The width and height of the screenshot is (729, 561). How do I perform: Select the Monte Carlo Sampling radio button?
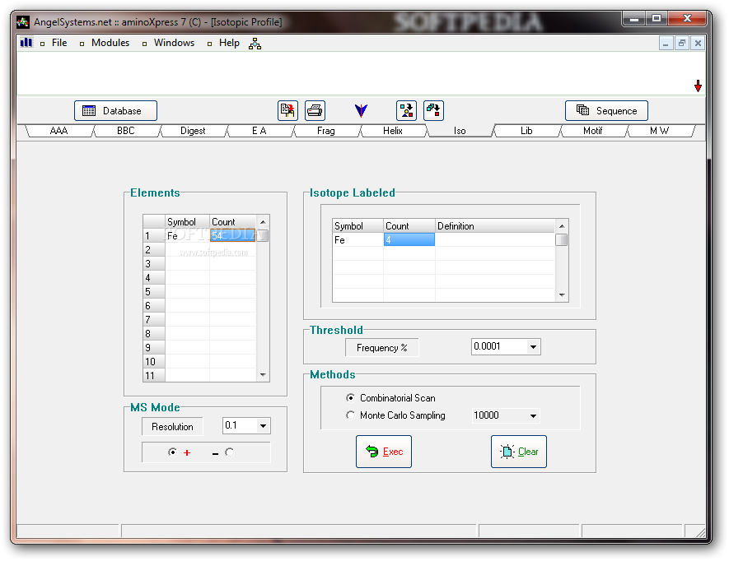click(350, 415)
